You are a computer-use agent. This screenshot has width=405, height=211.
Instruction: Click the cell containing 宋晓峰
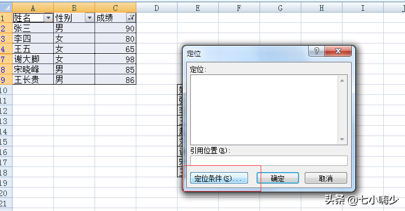pos(33,69)
